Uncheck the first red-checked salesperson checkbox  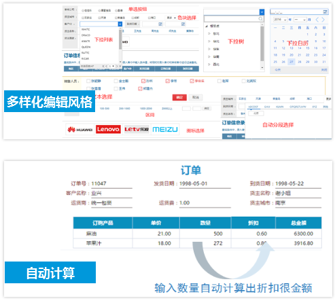[143, 81]
